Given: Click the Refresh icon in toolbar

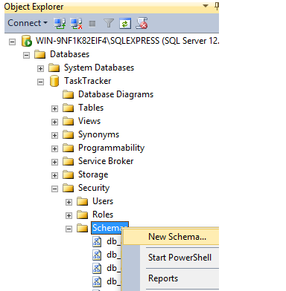Looking at the screenshot, I should 125,24.
